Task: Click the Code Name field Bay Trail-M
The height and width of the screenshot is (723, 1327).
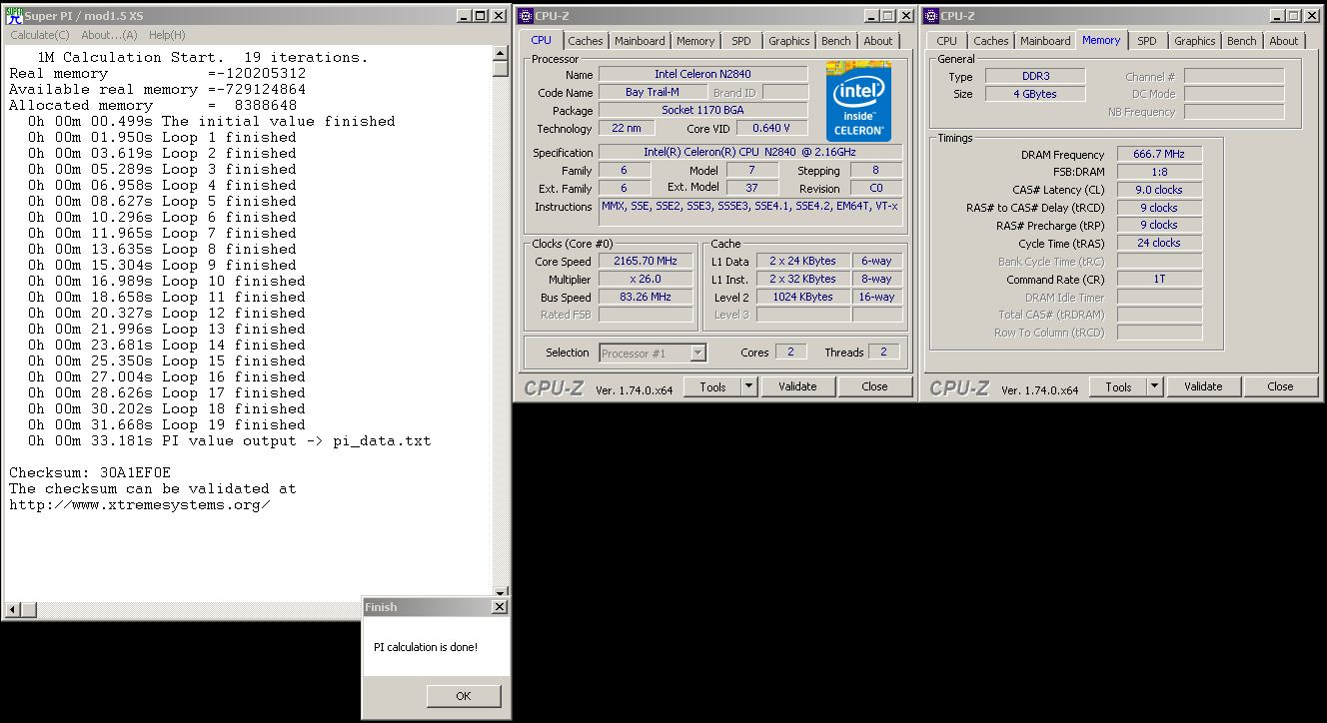Action: coord(652,92)
